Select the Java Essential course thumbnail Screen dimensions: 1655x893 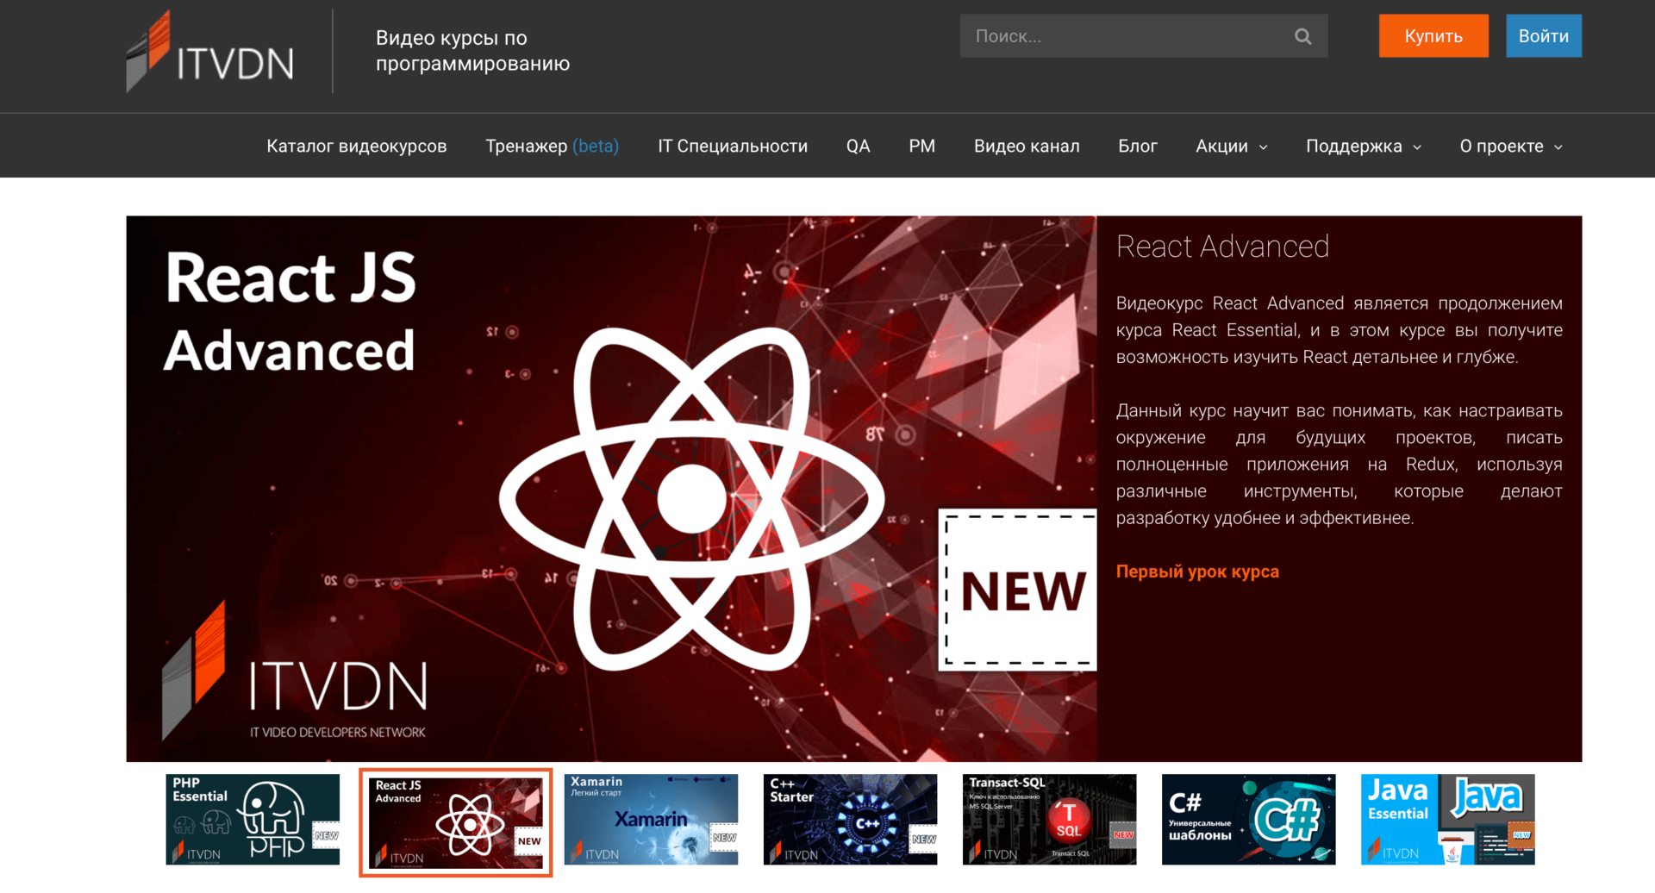[1448, 820]
